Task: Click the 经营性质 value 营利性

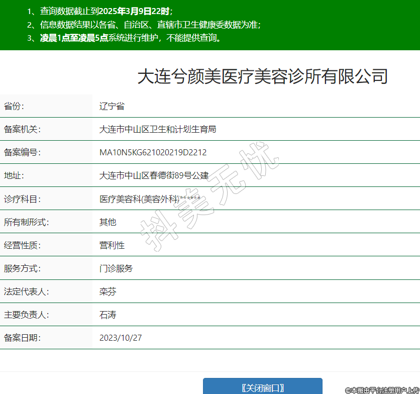Action: pos(112,245)
